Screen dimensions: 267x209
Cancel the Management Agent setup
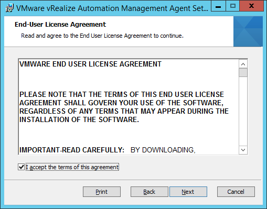pyautogui.click(x=236, y=192)
